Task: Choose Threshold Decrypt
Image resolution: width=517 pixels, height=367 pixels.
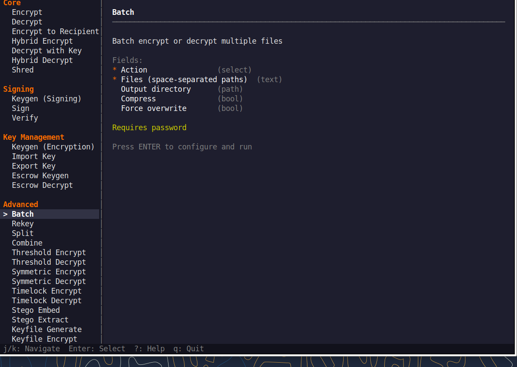Action: pyautogui.click(x=49, y=262)
